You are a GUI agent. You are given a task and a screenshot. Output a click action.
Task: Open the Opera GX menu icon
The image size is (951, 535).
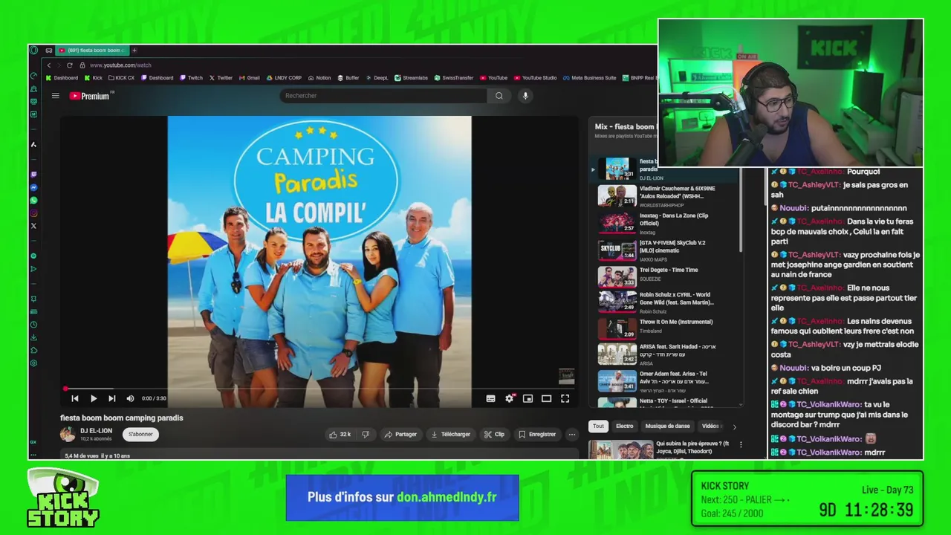33,51
